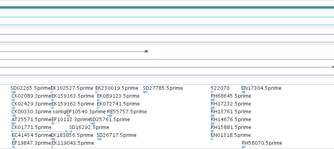Click the long CK01771.5prime feature line

tap(40, 131)
